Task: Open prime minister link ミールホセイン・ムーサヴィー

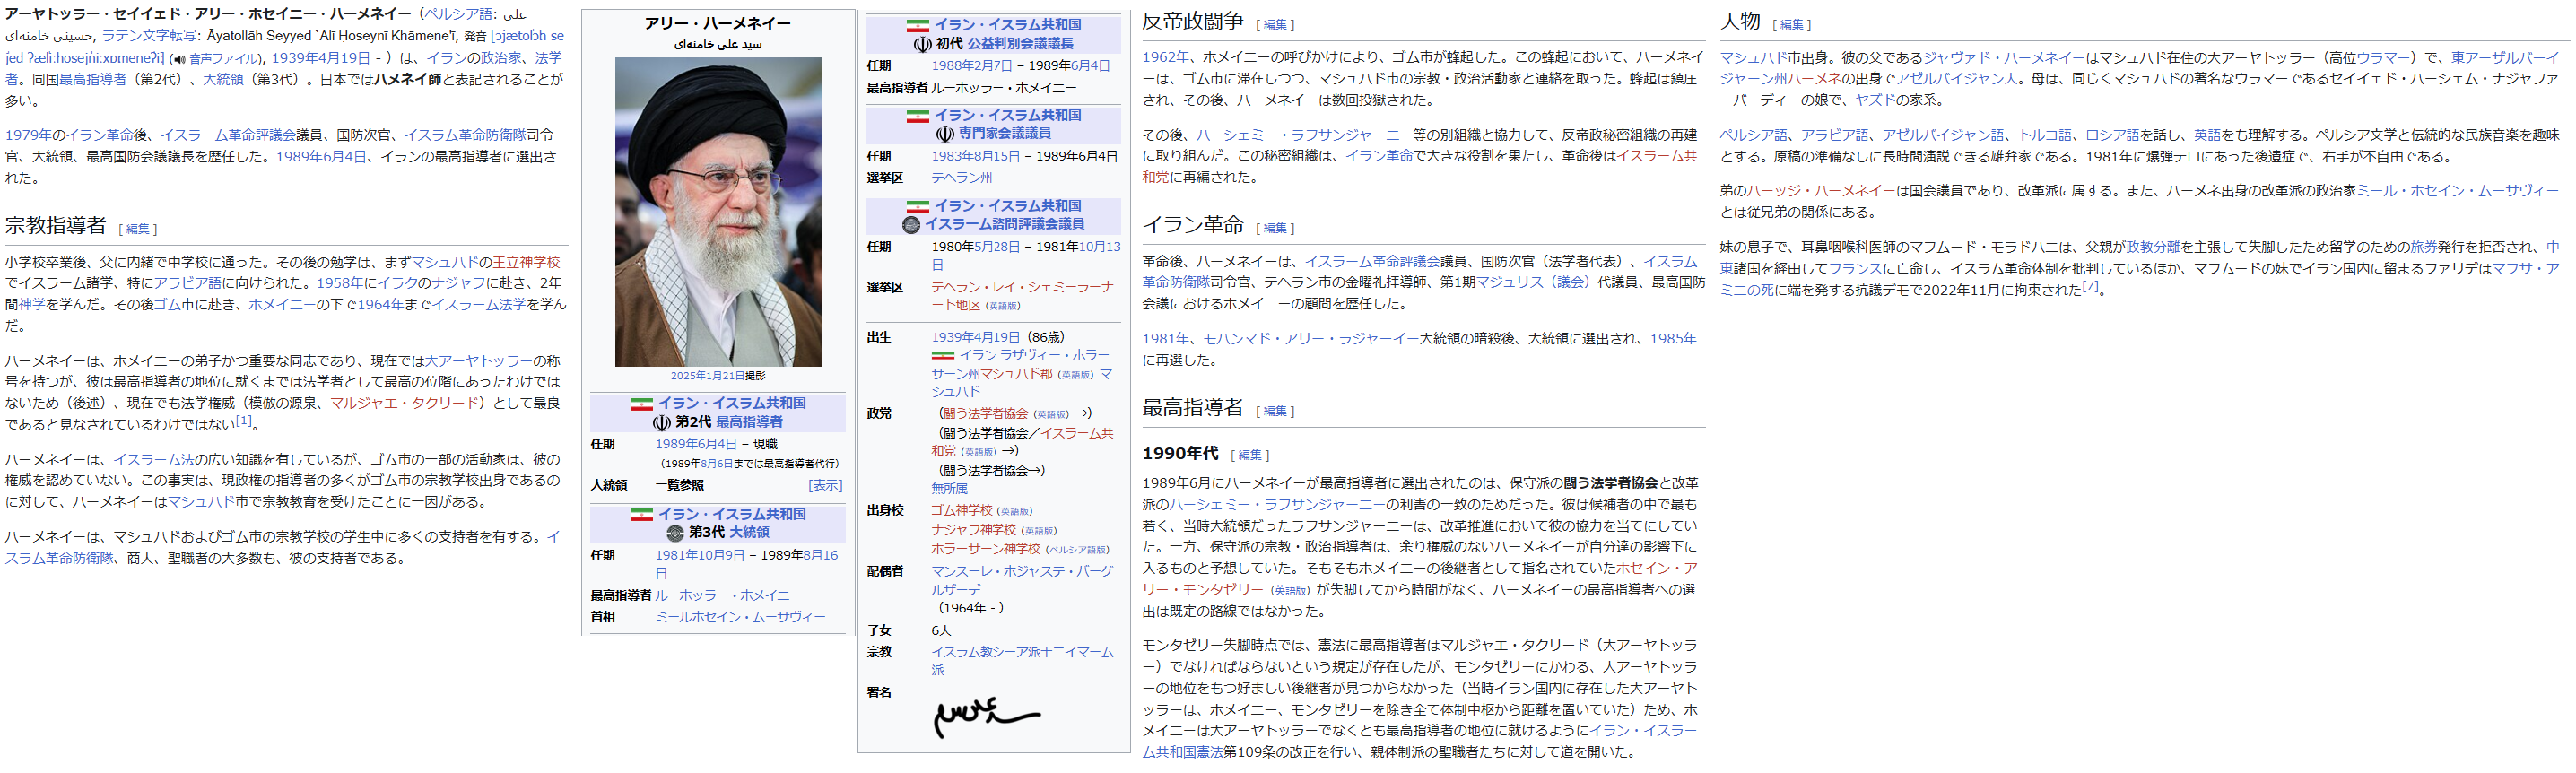Action: [740, 618]
